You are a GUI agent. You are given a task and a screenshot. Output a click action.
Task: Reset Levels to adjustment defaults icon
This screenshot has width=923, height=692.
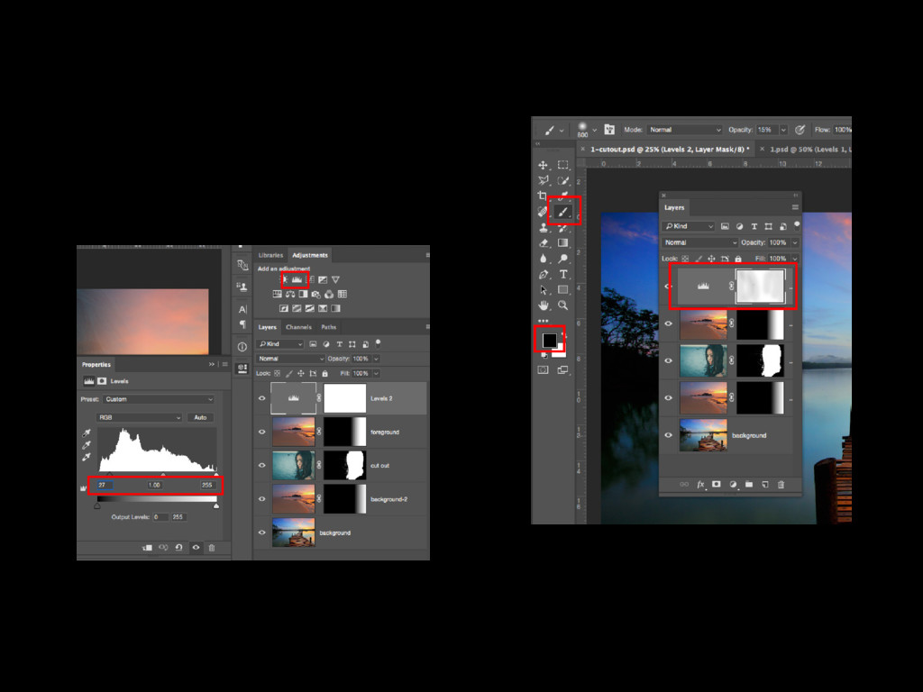click(x=179, y=548)
